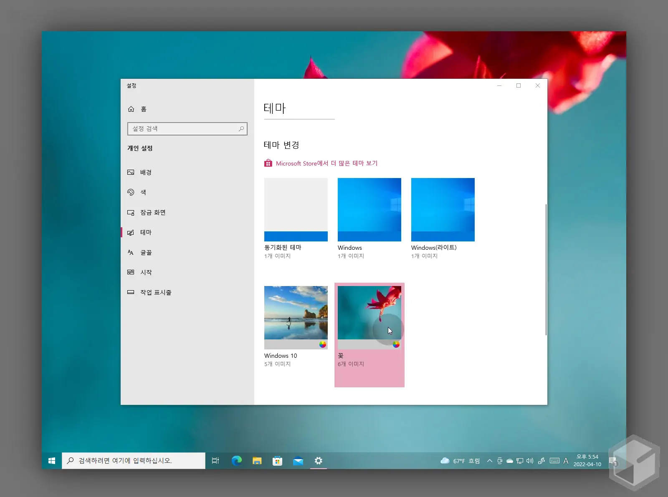Click the Home icon in Settings sidebar

131,109
